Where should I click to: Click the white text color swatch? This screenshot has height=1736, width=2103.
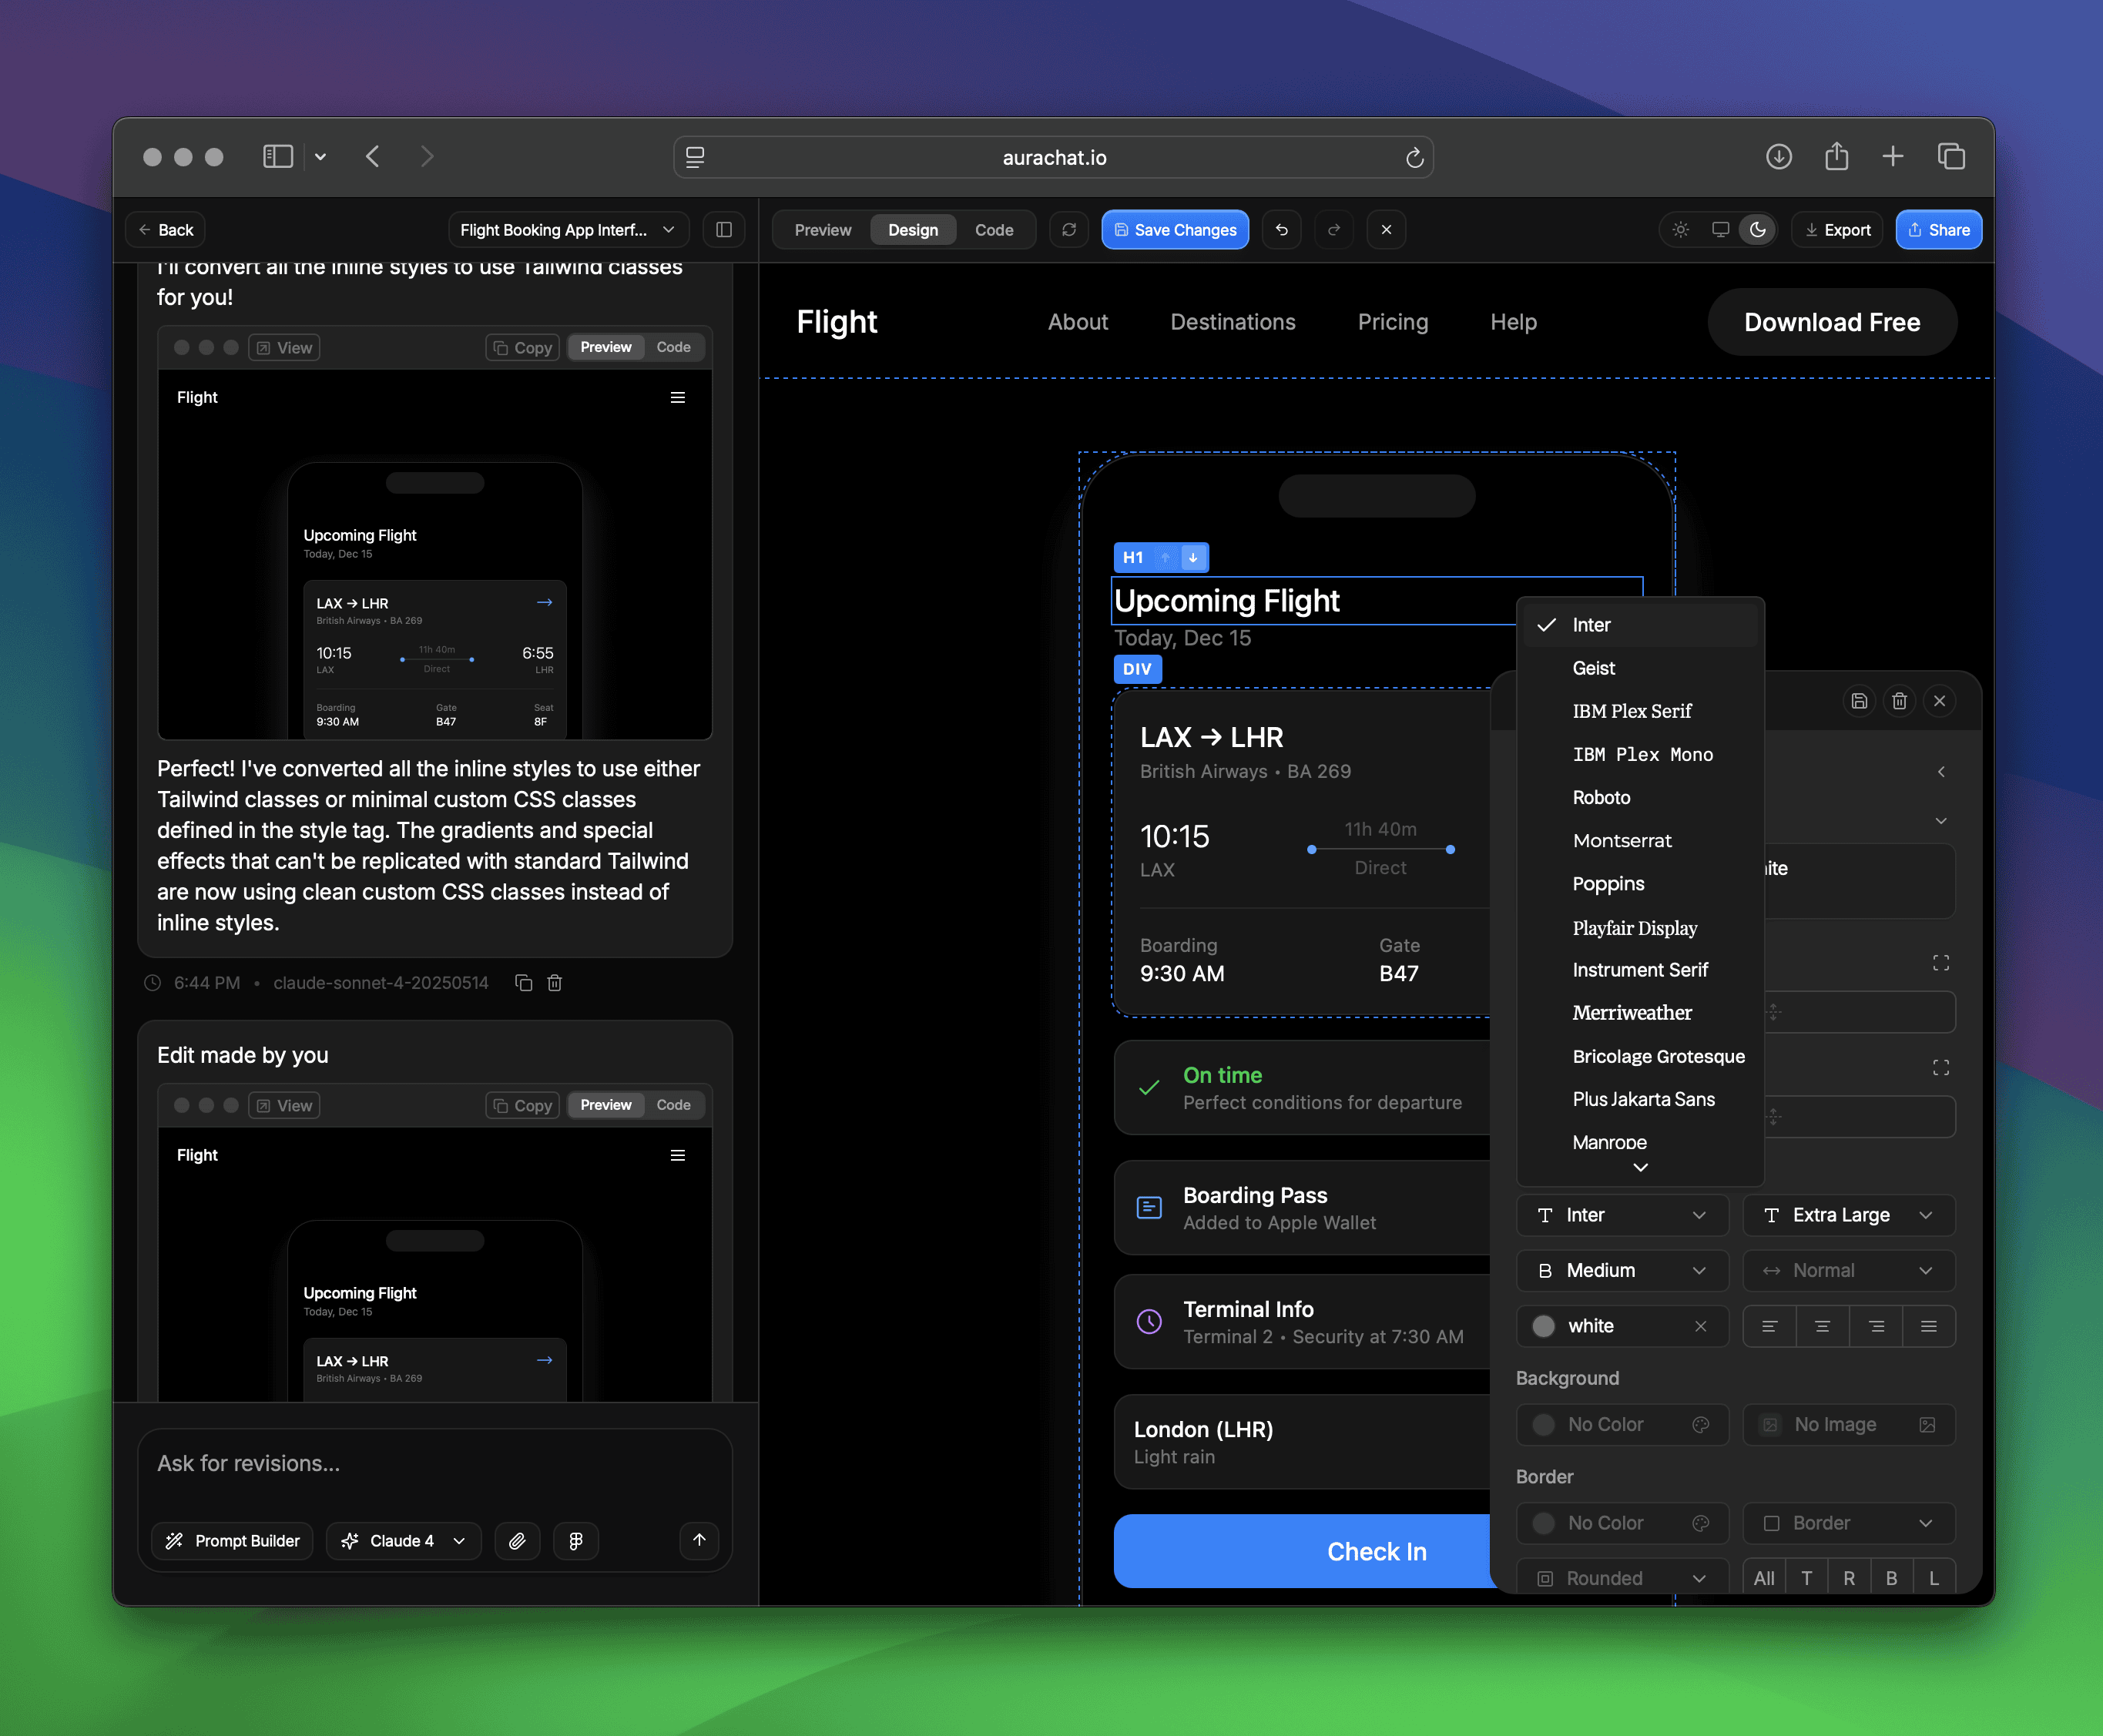point(1544,1326)
